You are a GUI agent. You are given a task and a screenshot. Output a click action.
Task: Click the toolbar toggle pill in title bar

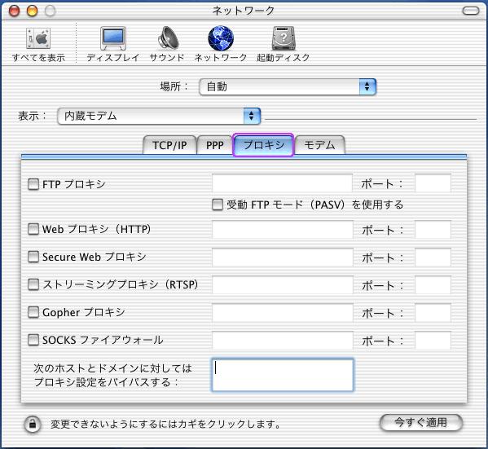coord(471,11)
